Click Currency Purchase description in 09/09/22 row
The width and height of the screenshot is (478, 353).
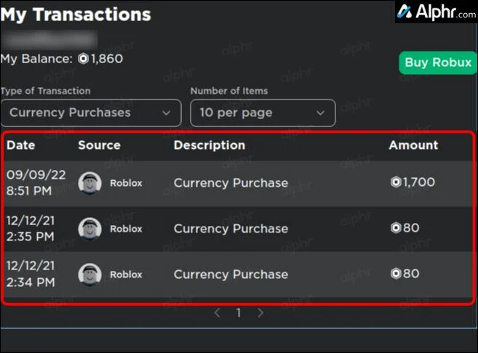coord(231,183)
